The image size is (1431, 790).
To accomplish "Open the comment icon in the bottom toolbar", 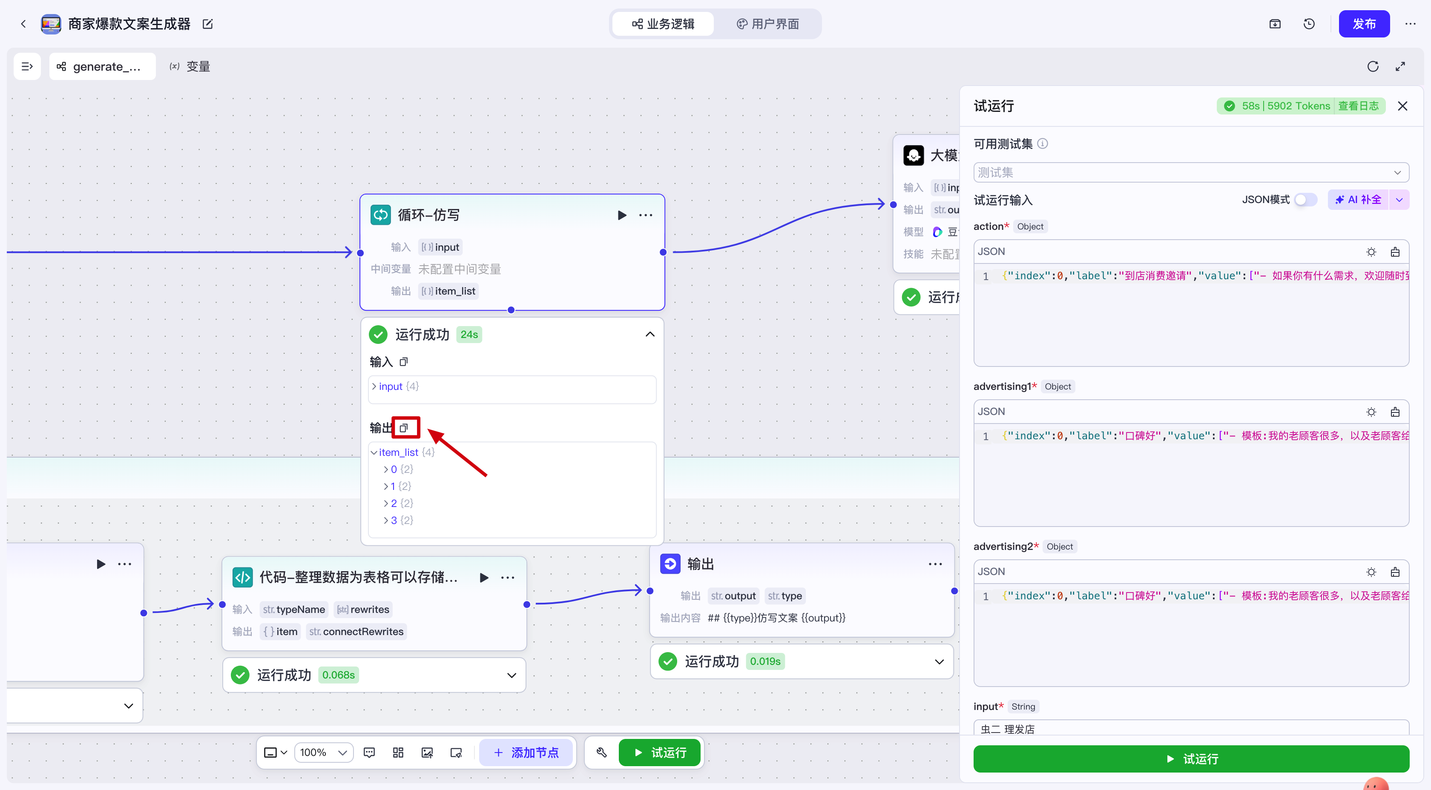I will [x=369, y=752].
